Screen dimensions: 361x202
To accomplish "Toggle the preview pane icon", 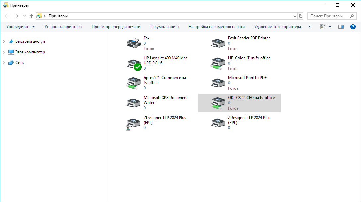I will click(341, 27).
